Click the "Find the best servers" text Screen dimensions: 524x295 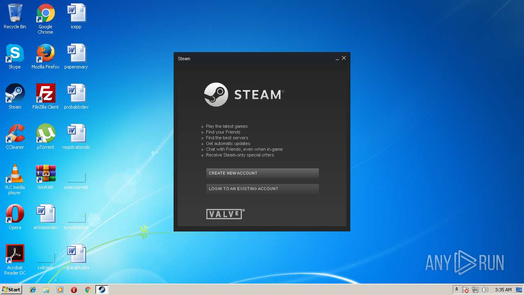pyautogui.click(x=227, y=138)
